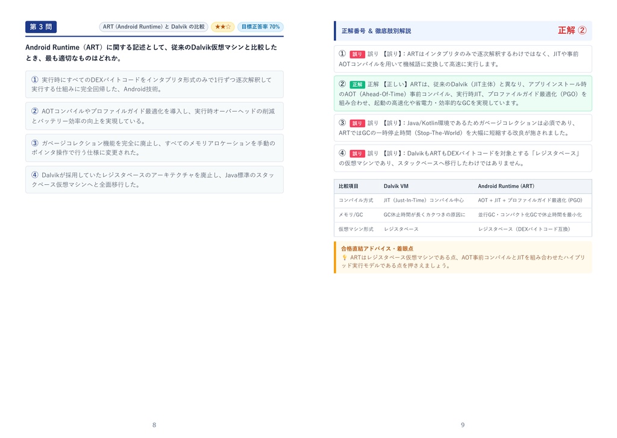Click the circled ① number in the explanation panel
The height and width of the screenshot is (438, 617).
[342, 54]
